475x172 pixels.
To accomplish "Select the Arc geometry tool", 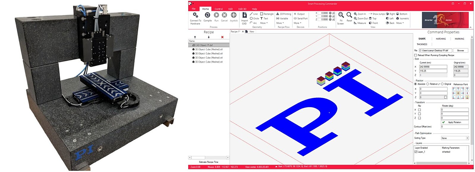I will click(253, 23).
